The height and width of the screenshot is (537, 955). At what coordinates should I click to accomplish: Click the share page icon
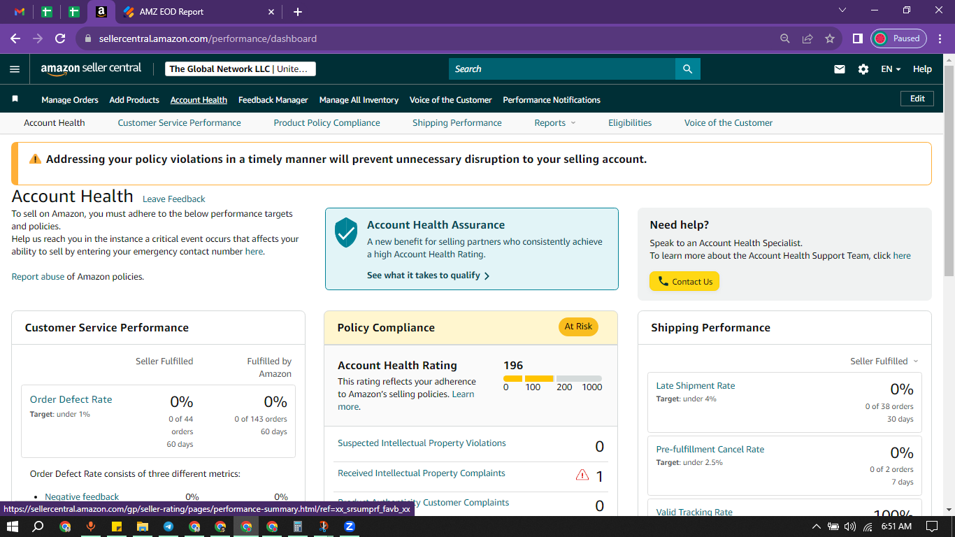tap(807, 38)
